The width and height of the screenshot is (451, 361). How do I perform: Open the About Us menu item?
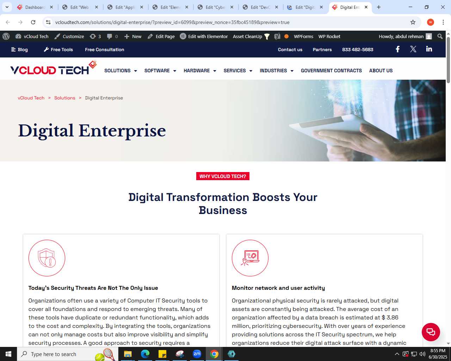click(x=381, y=71)
